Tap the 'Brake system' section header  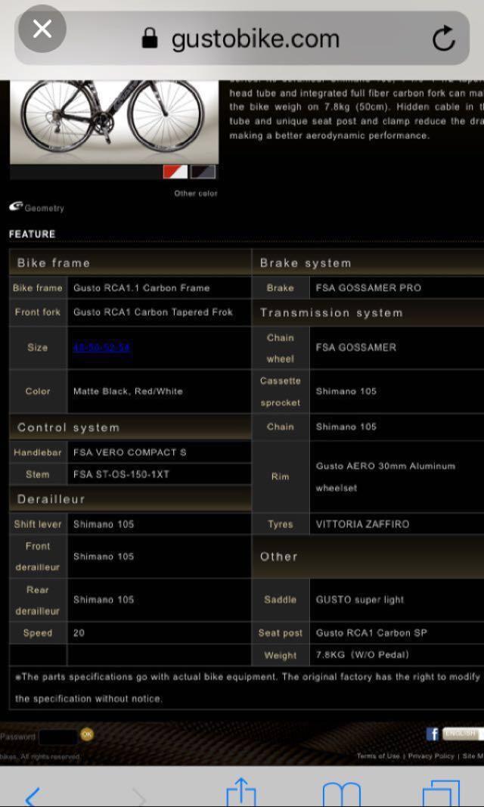coord(368,262)
